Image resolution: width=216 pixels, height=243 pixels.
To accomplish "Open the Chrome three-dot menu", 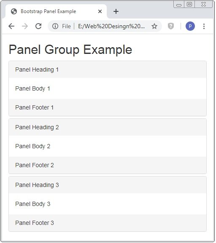I will tap(204, 26).
